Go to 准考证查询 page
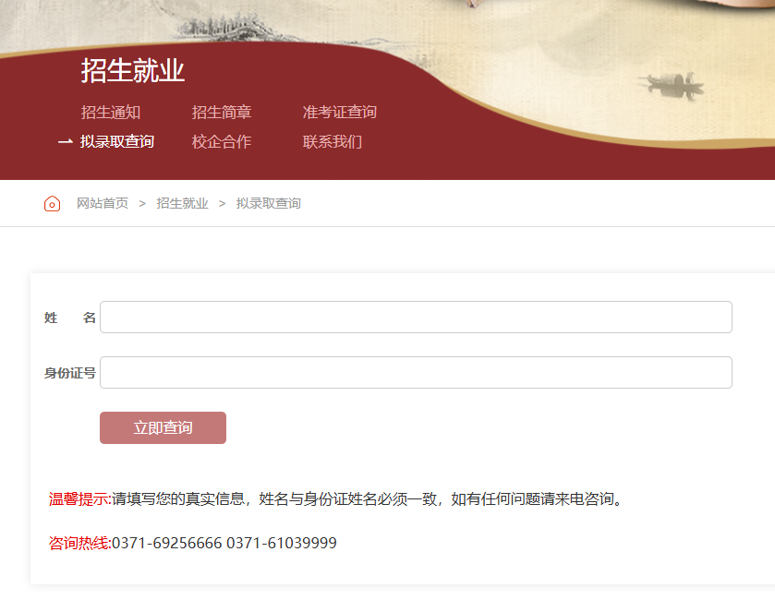Viewport: 775px width, 612px height. 340,112
